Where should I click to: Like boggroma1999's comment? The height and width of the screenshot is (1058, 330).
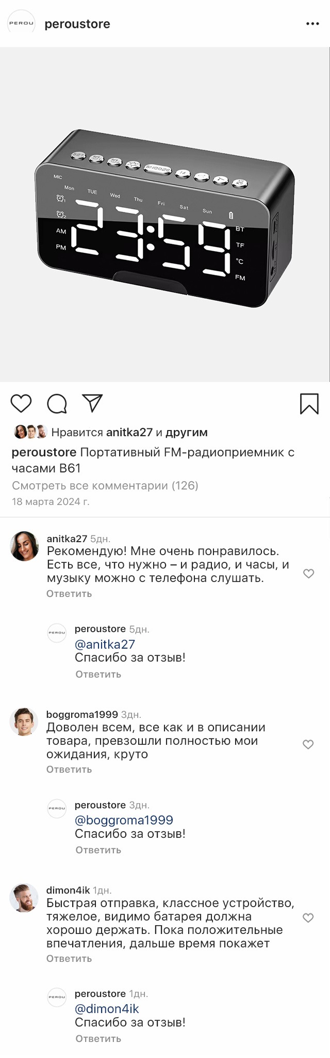tap(308, 744)
